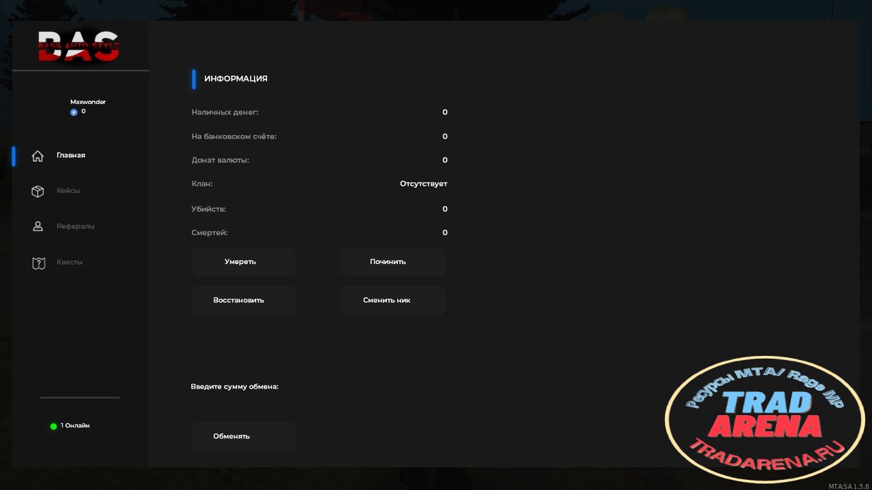Click the person icon beside Рефералы

(x=38, y=227)
